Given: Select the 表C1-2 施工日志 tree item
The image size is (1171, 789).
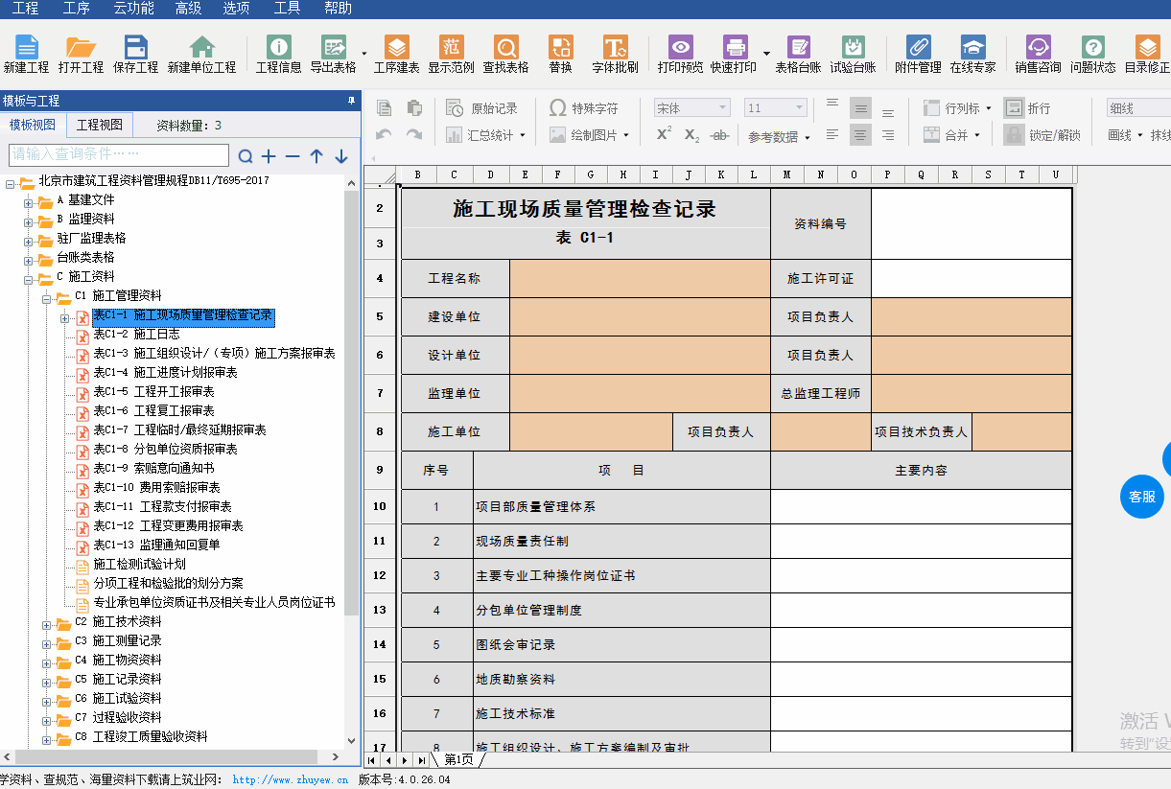Looking at the screenshot, I should 136,335.
